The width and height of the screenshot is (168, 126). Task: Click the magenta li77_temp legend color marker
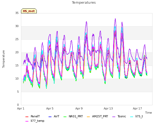coord(27,121)
